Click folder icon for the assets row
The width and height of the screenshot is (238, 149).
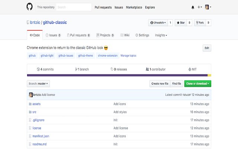(30, 104)
